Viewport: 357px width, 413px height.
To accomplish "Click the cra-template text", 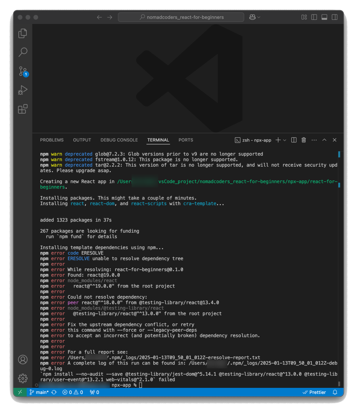I will [x=200, y=204].
